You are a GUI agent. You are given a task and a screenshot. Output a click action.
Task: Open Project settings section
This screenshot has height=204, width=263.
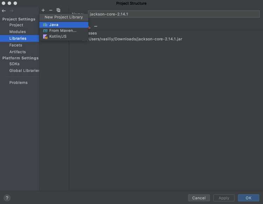pos(16,25)
